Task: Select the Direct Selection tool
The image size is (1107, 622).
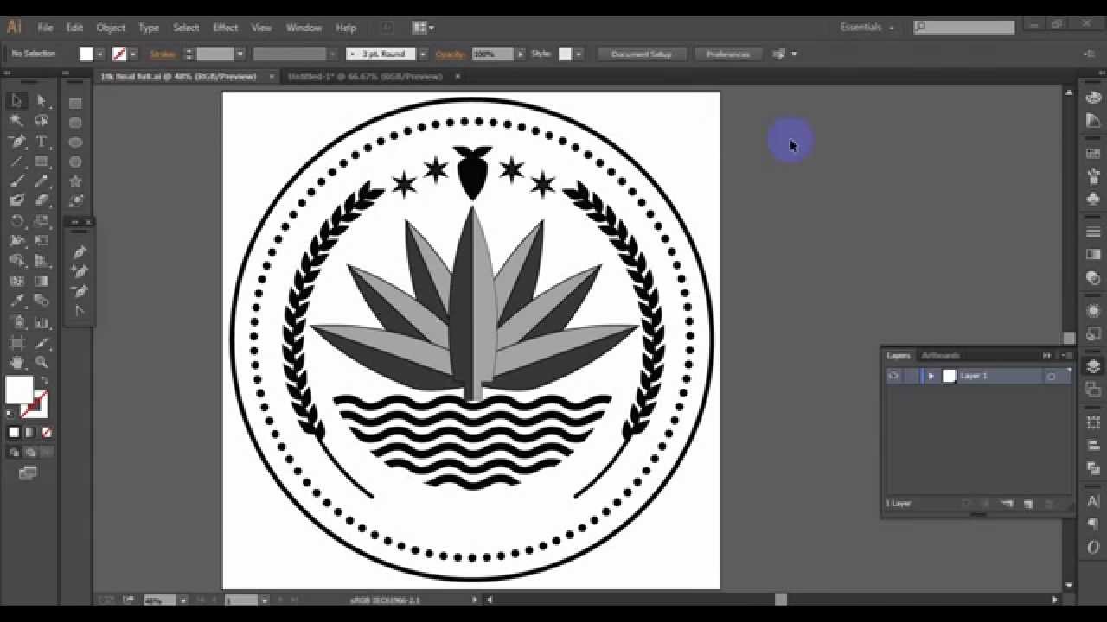Action: [41, 101]
